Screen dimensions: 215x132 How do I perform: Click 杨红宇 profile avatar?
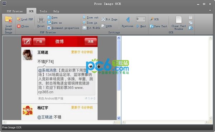tap(28, 111)
